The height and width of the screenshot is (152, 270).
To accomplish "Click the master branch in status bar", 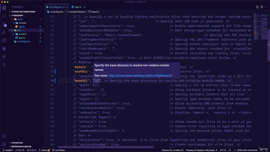I will click(8, 150).
